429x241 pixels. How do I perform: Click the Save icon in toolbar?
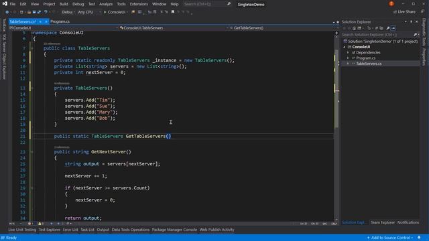(x=34, y=12)
